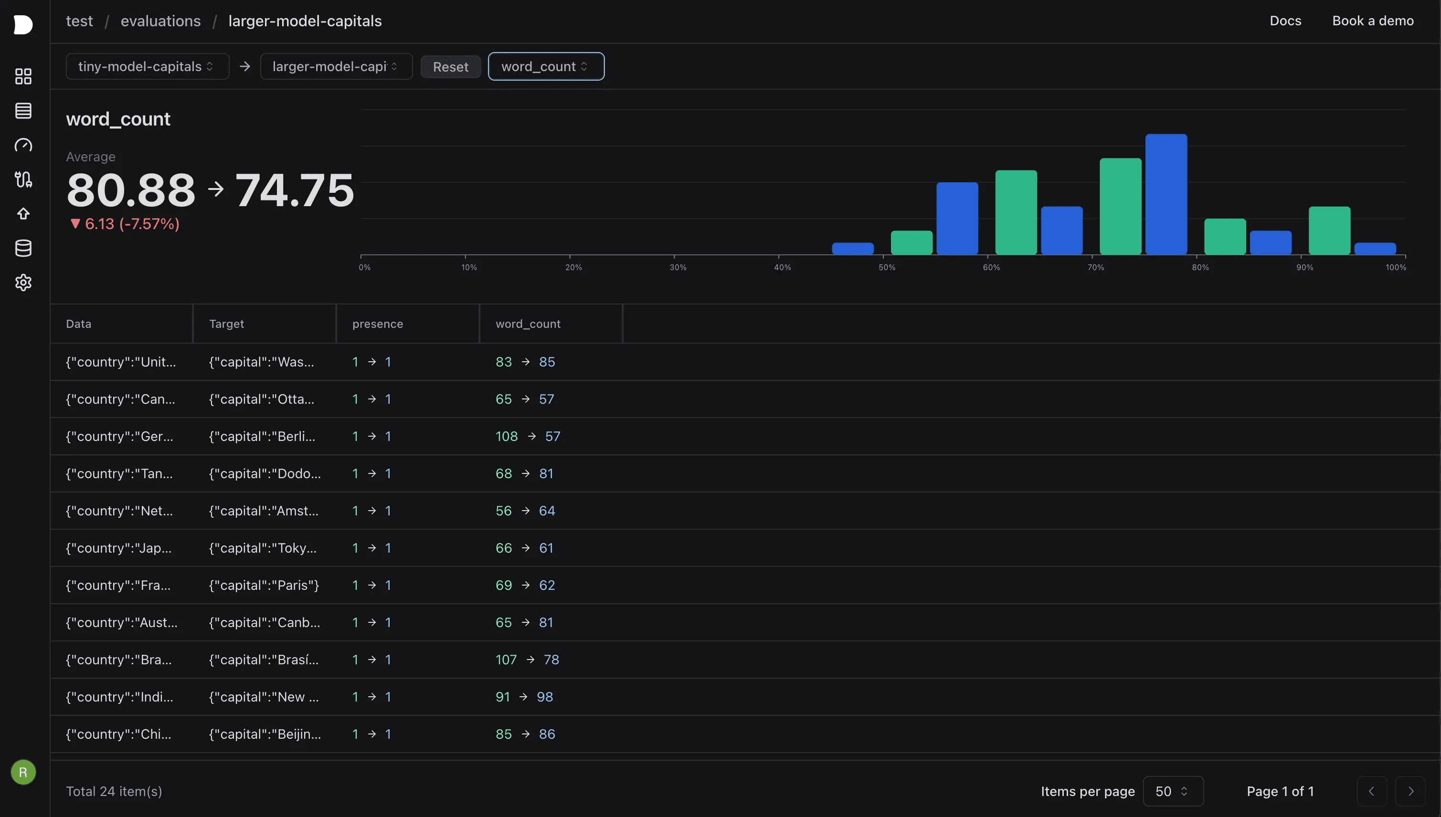The height and width of the screenshot is (817, 1441).
Task: Click the green R user avatar
Action: 23,772
